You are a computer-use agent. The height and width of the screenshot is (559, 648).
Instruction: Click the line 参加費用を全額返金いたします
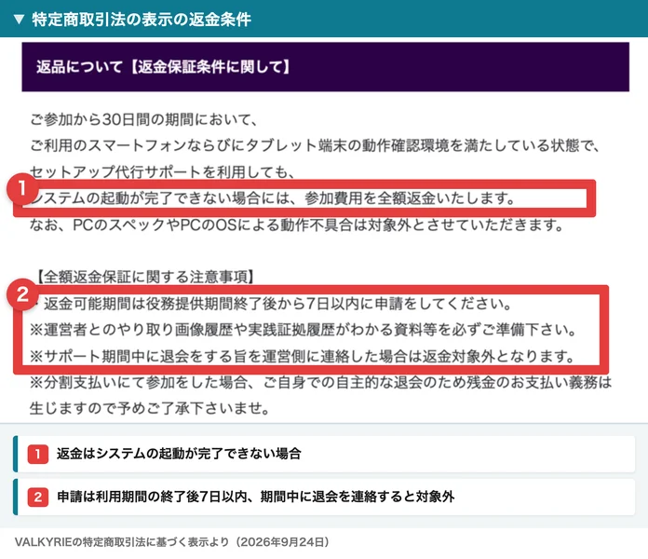click(272, 198)
